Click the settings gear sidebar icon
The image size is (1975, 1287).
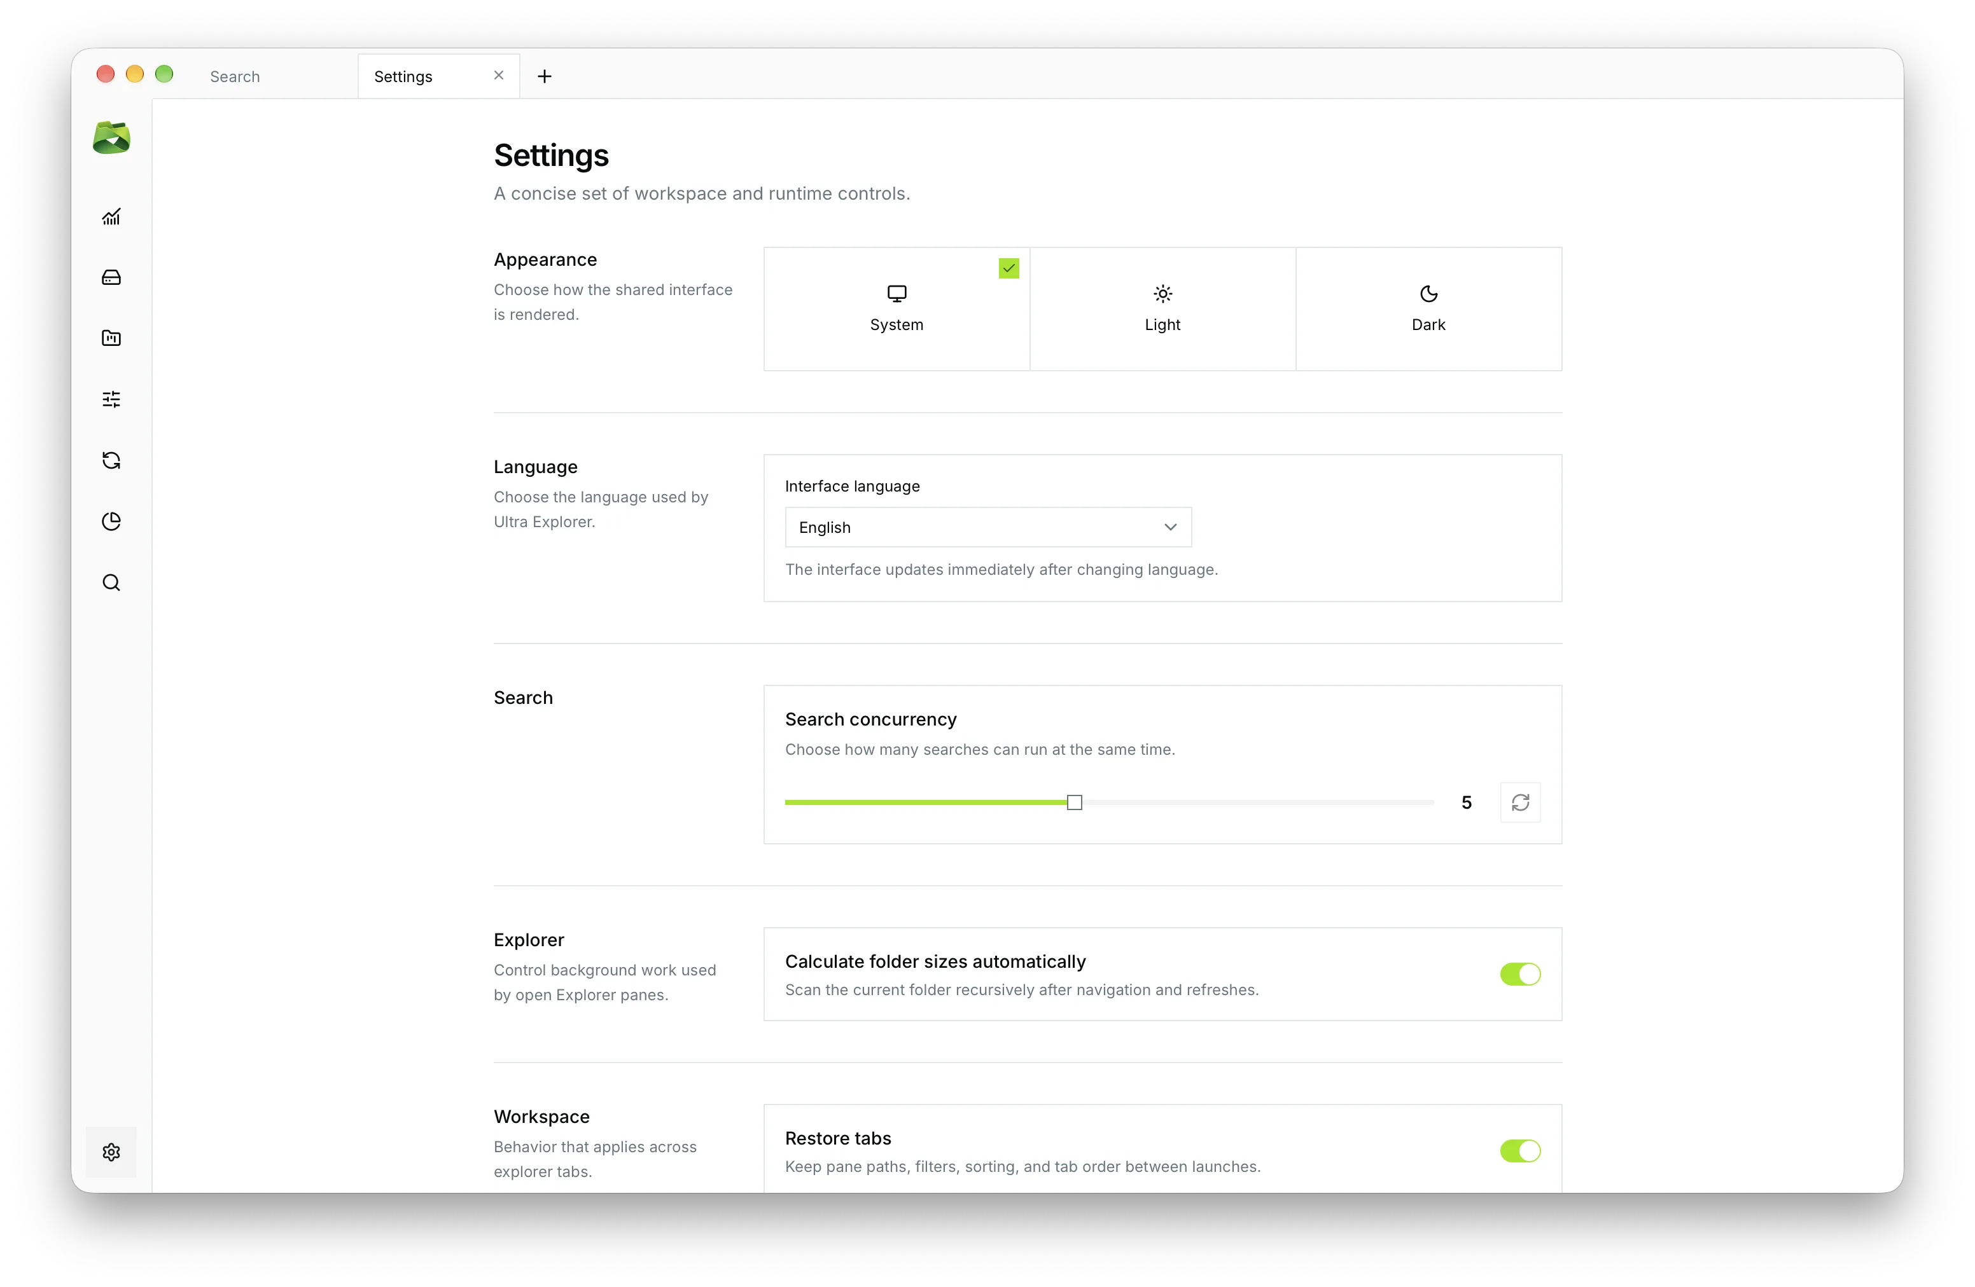click(x=111, y=1152)
